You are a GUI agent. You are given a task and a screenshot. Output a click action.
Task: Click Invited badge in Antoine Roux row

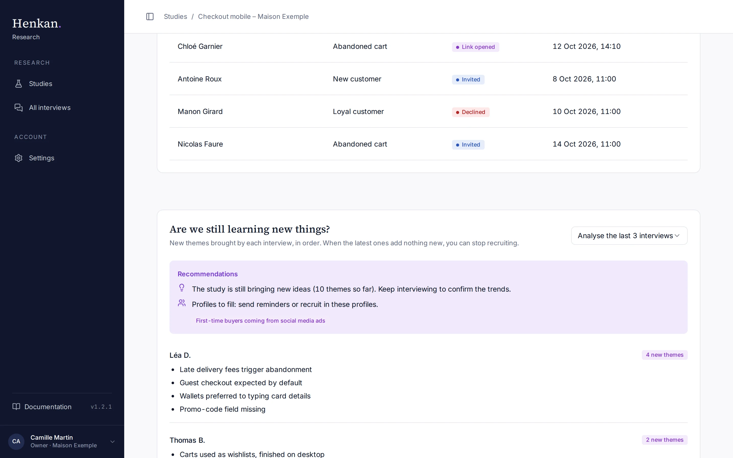[x=468, y=79]
